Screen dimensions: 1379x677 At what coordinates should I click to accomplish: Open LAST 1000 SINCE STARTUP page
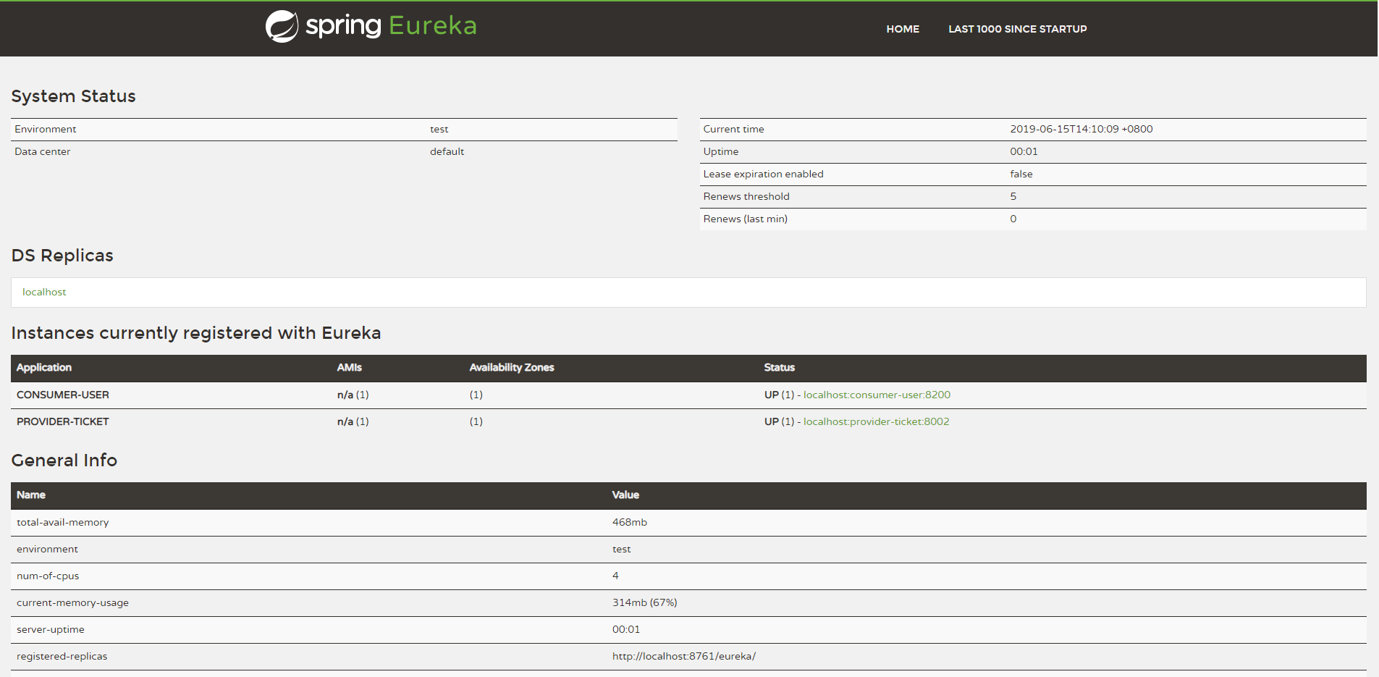pos(1017,29)
